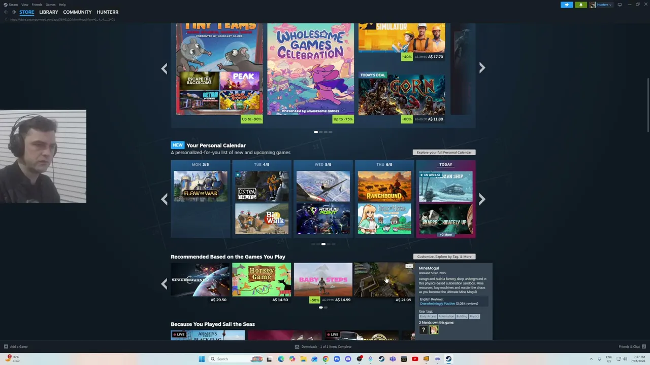
Task: Open the Help menu
Action: tap(62, 5)
